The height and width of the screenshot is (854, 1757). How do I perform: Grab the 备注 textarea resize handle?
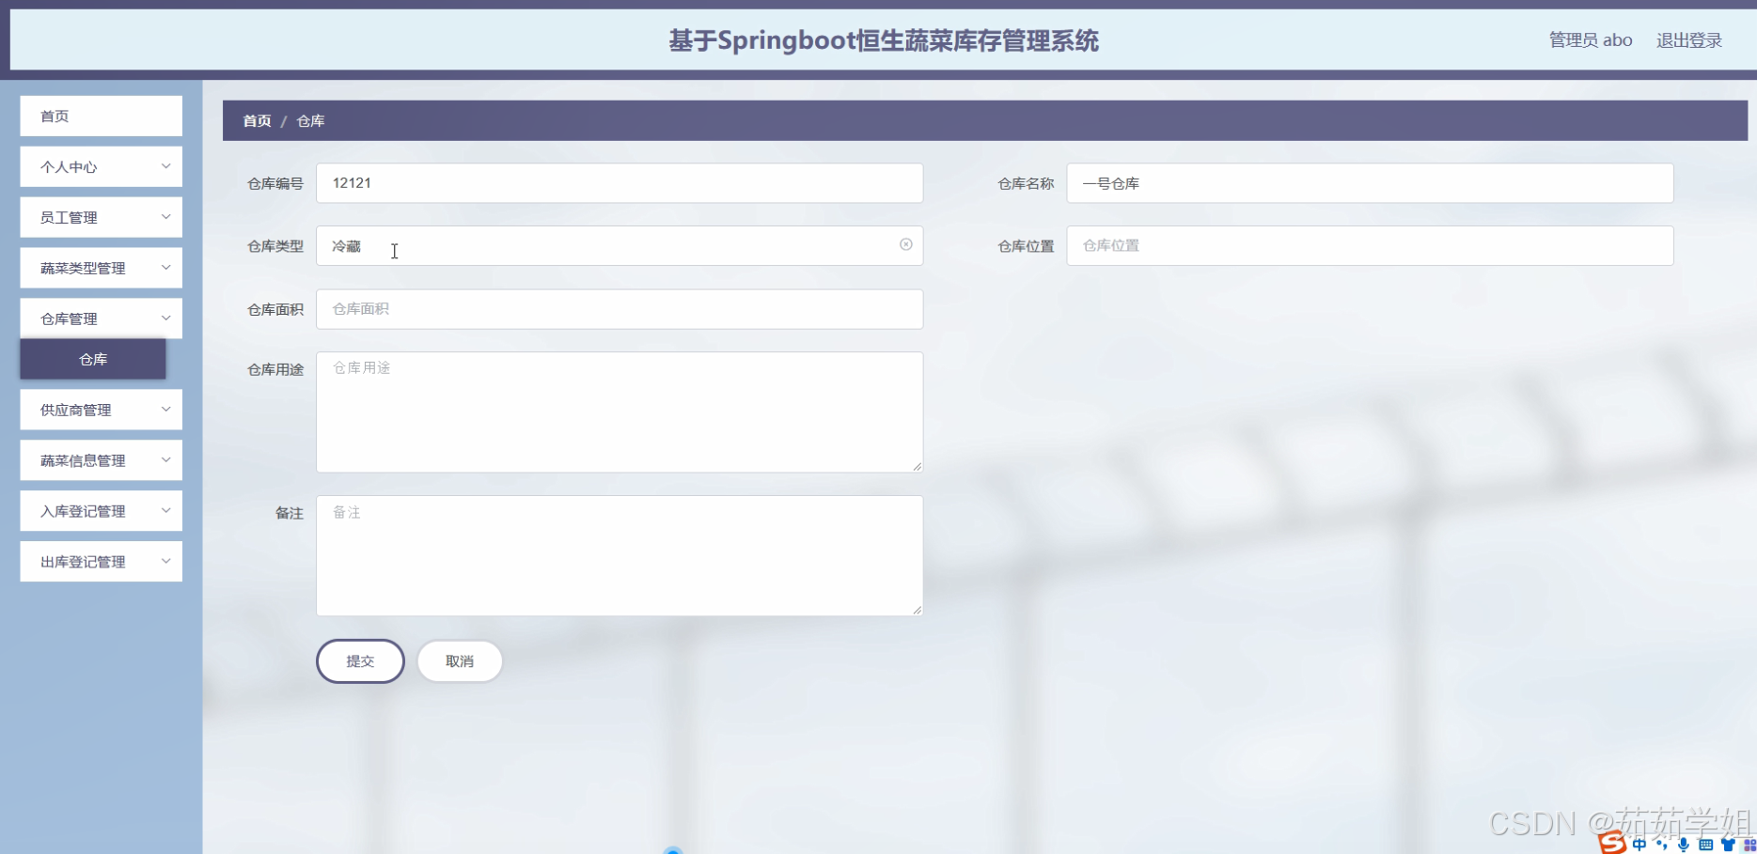point(918,611)
